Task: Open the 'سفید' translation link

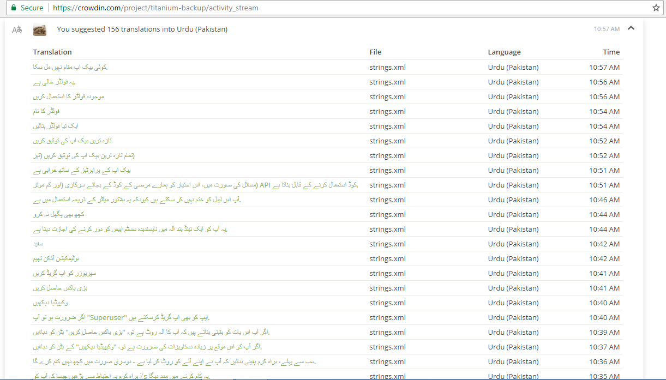Action: 38,244
